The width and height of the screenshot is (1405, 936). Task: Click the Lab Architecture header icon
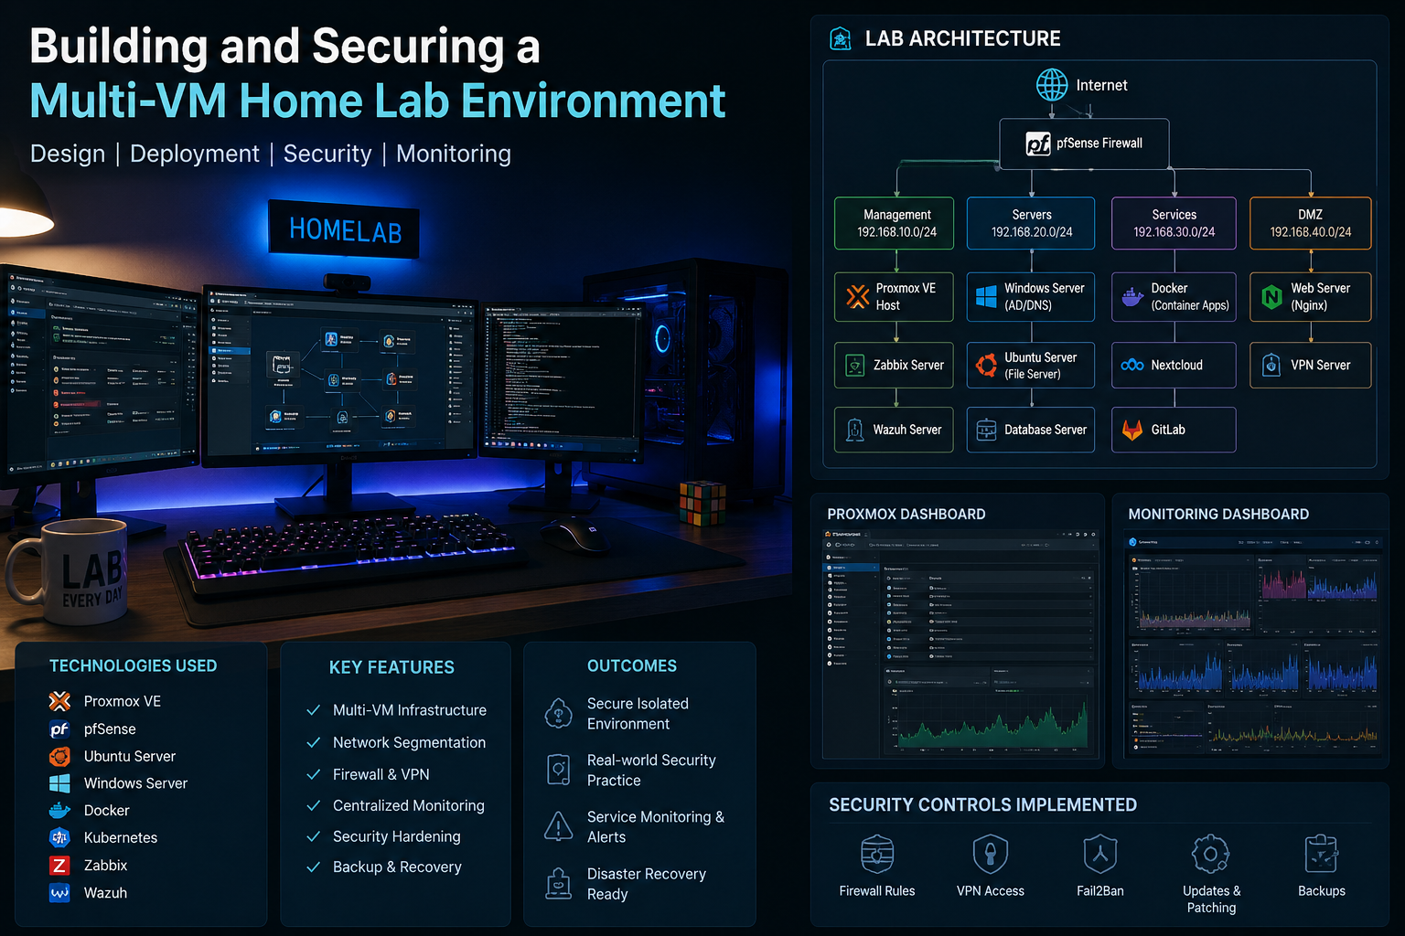[x=840, y=38]
